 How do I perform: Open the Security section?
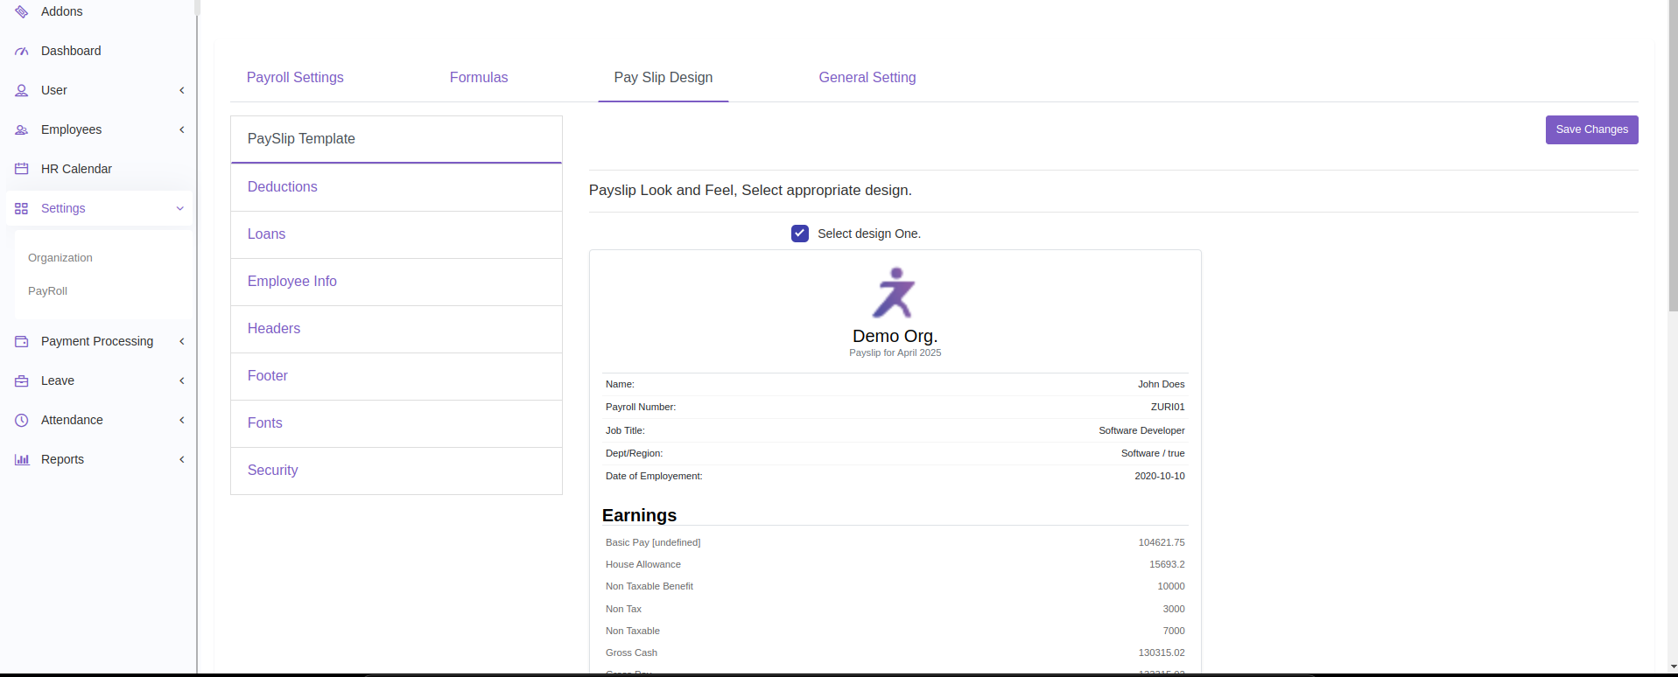pos(273,471)
